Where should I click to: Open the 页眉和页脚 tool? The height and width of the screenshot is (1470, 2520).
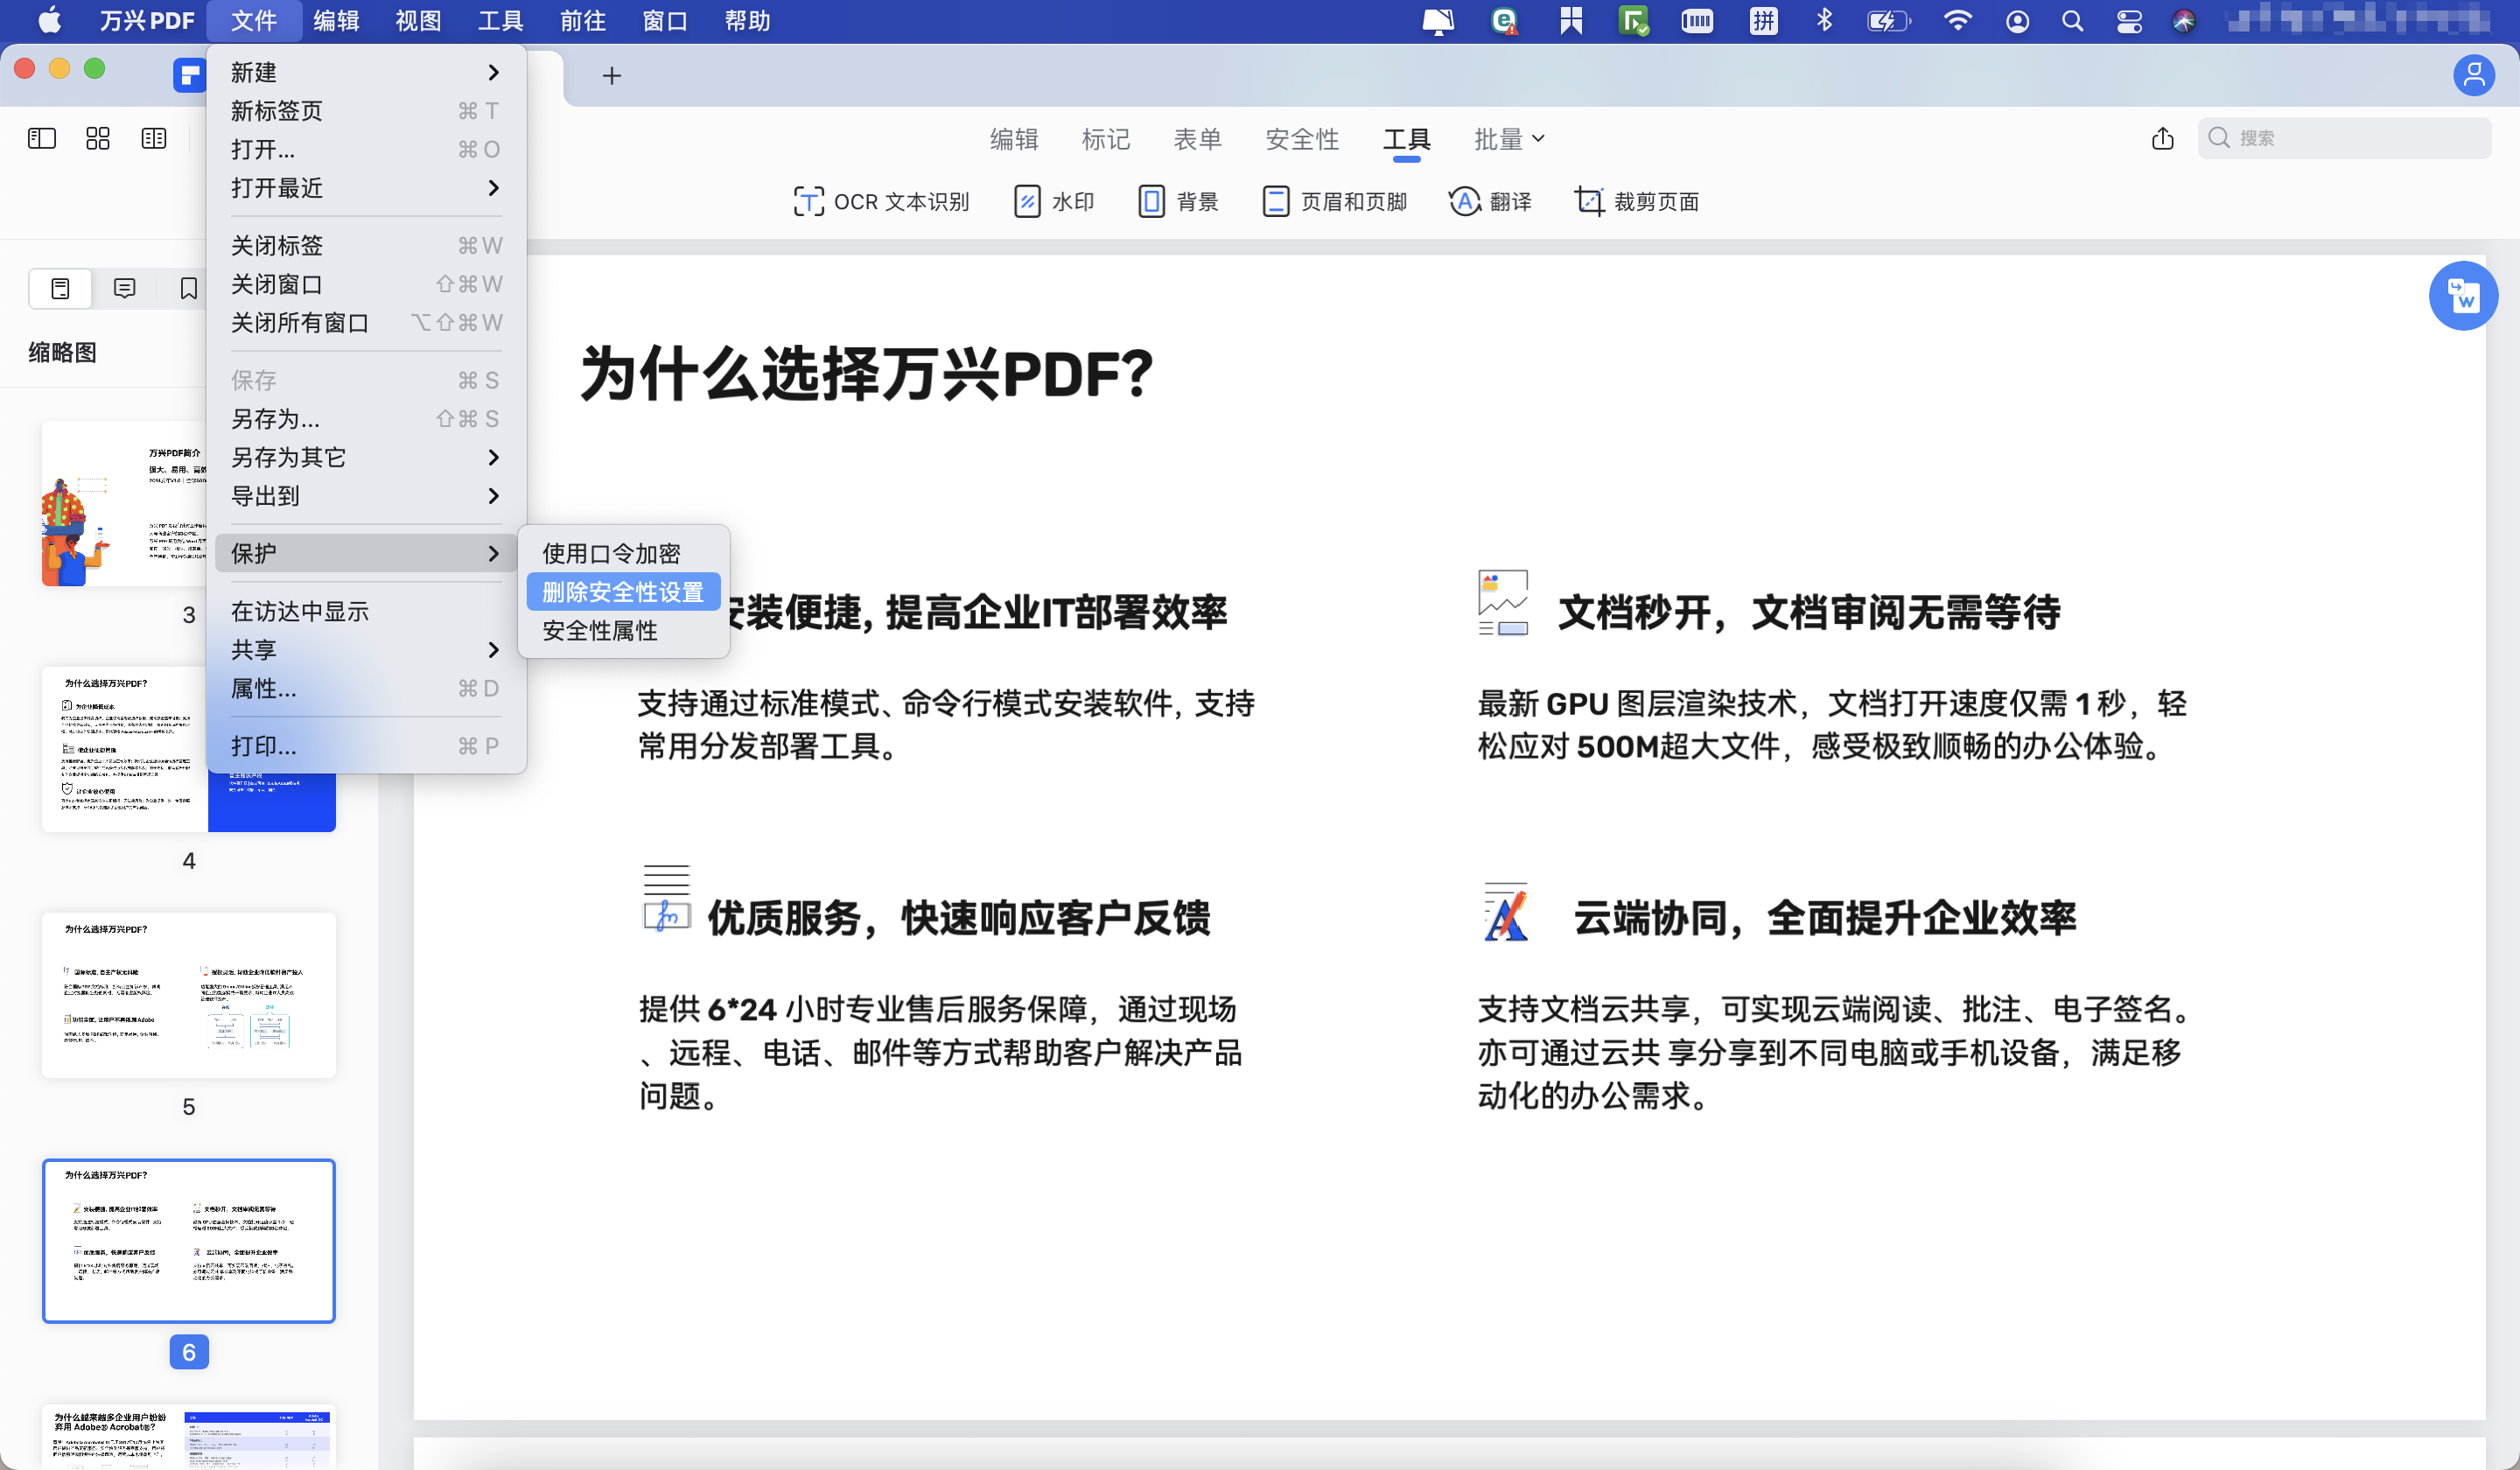click(1334, 201)
